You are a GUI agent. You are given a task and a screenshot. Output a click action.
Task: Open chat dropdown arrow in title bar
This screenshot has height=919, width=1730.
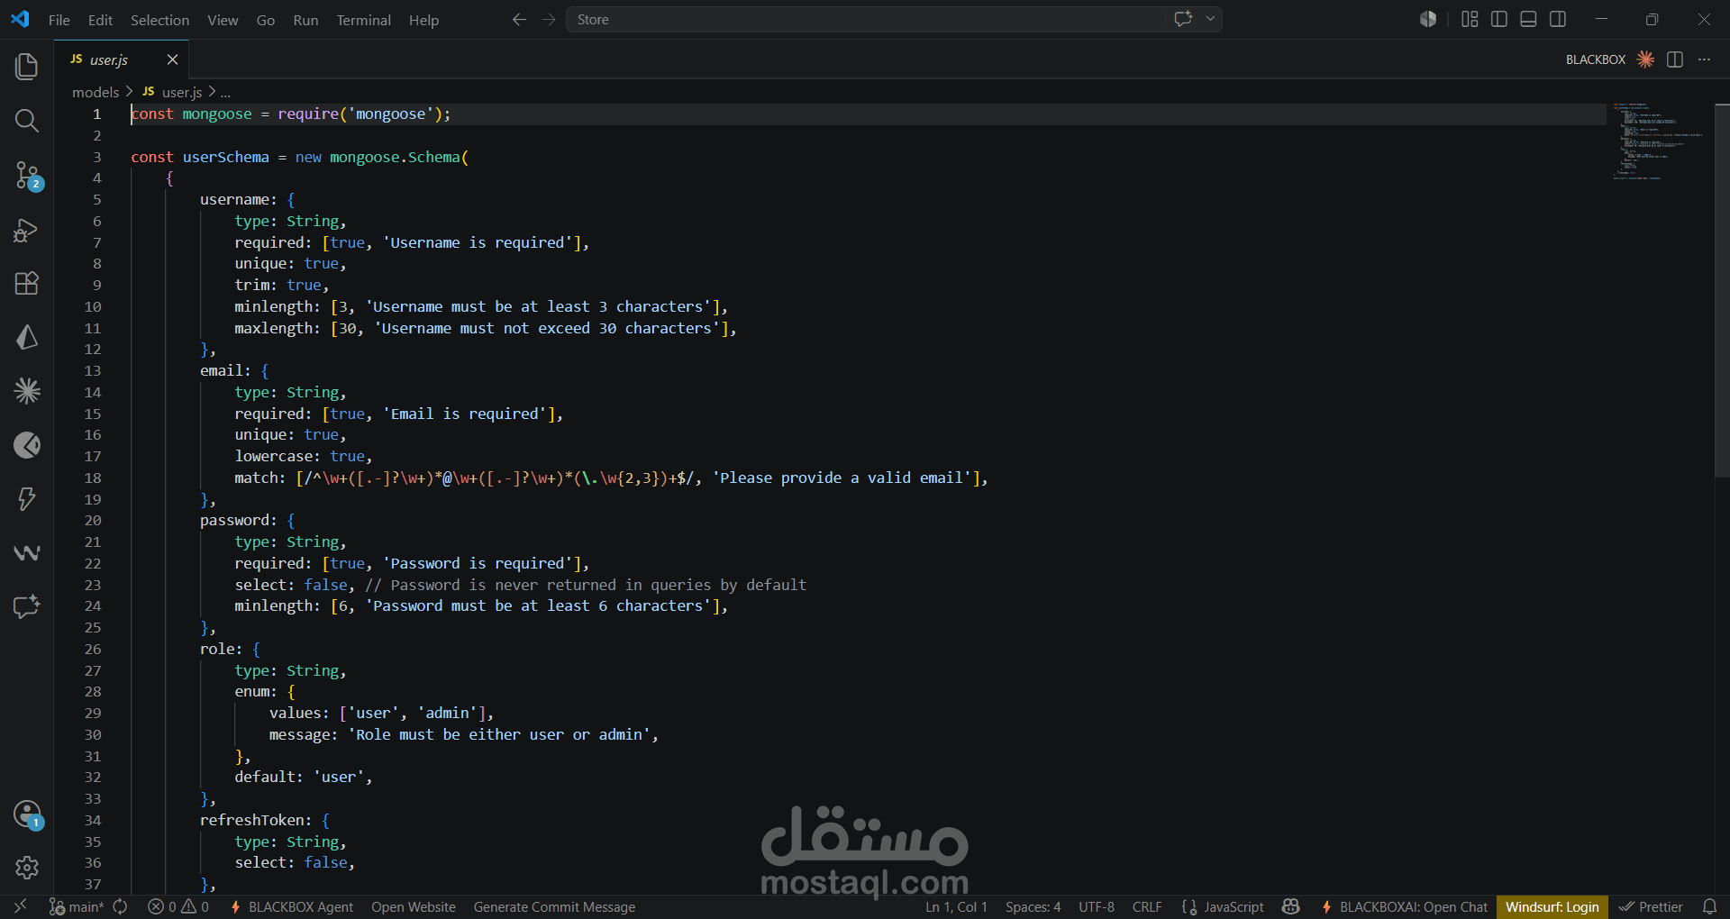coord(1210,19)
